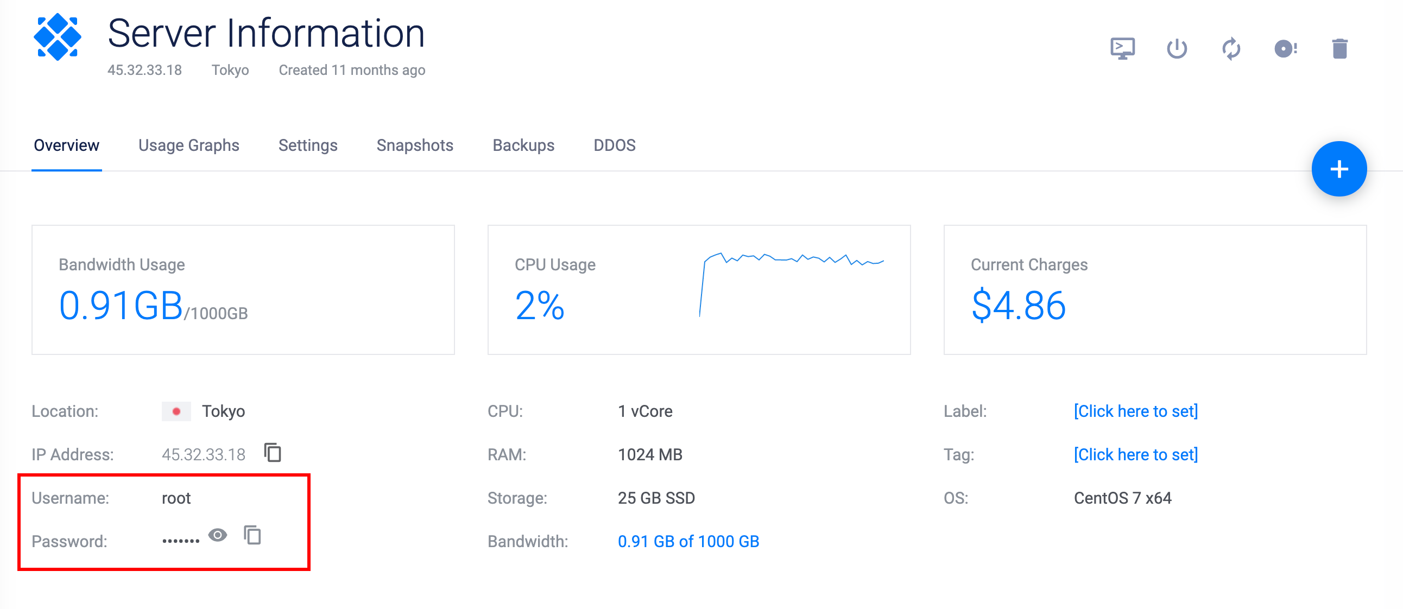Click the Vultr logo icon

(x=57, y=37)
